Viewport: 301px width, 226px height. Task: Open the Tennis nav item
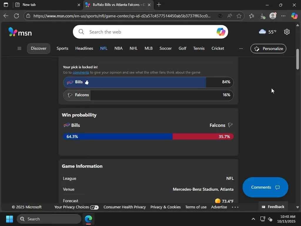(199, 49)
